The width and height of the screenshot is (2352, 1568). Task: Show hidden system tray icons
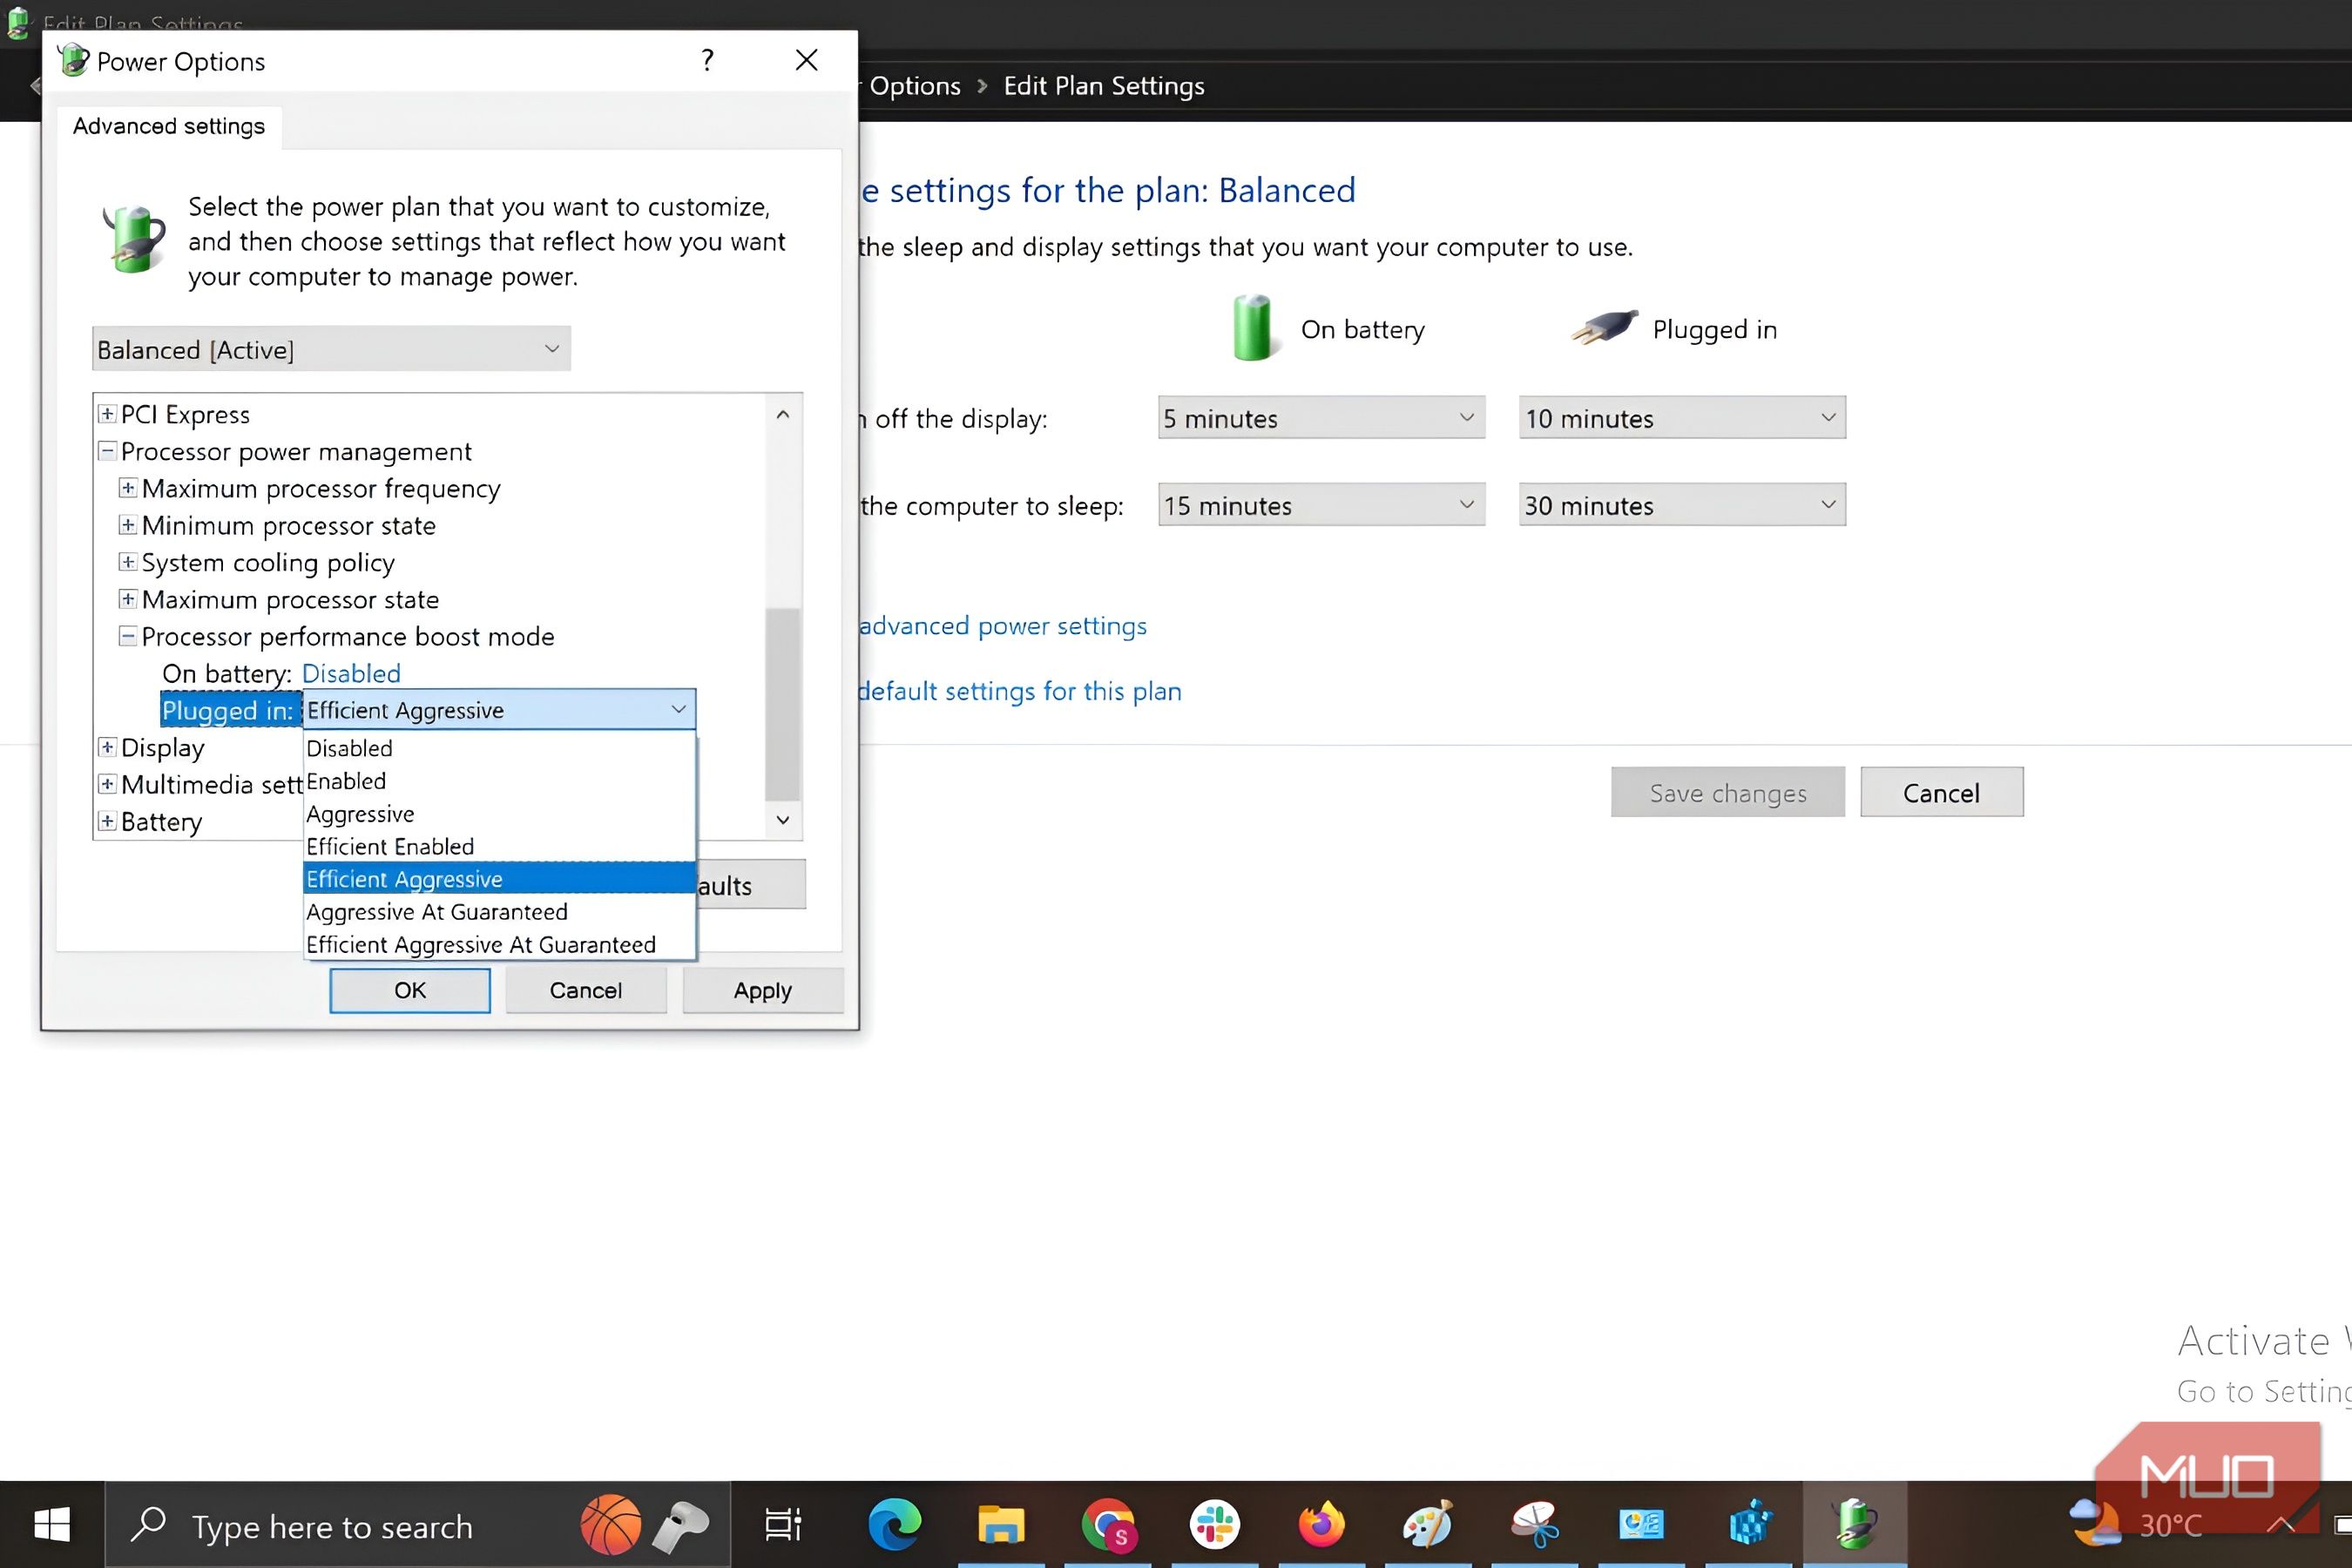coord(2281,1524)
